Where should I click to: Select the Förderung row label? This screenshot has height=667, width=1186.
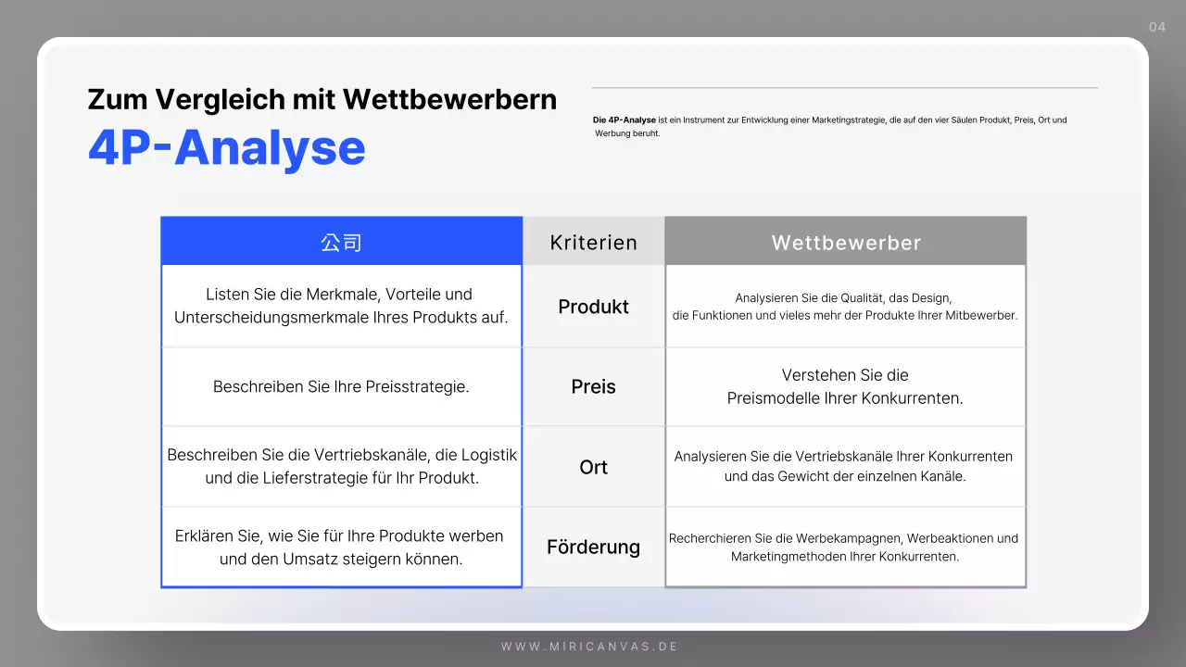[593, 547]
